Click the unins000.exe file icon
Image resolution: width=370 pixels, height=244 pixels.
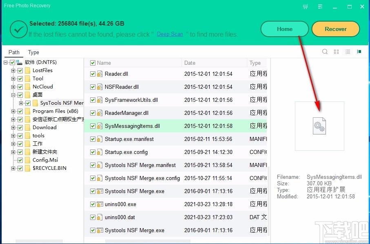[x=100, y=204]
